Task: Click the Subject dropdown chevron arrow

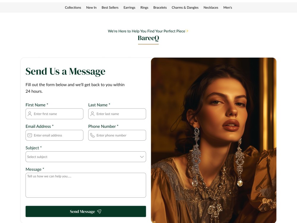Action: click(x=142, y=157)
